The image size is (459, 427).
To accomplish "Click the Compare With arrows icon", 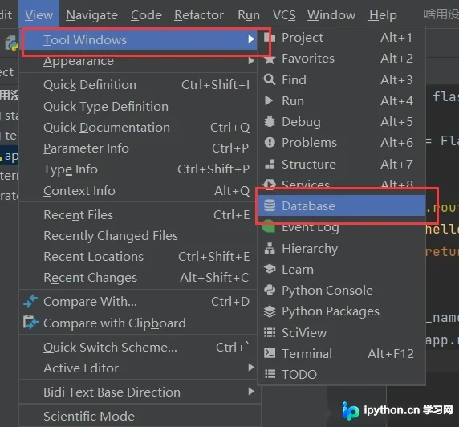I will tap(30, 301).
